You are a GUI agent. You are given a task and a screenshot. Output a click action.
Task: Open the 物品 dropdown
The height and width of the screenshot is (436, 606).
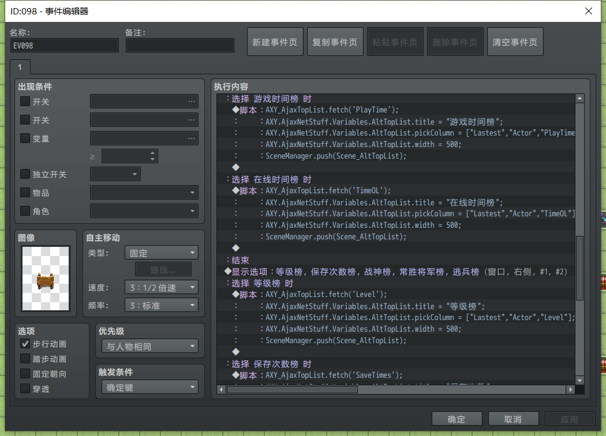point(144,192)
